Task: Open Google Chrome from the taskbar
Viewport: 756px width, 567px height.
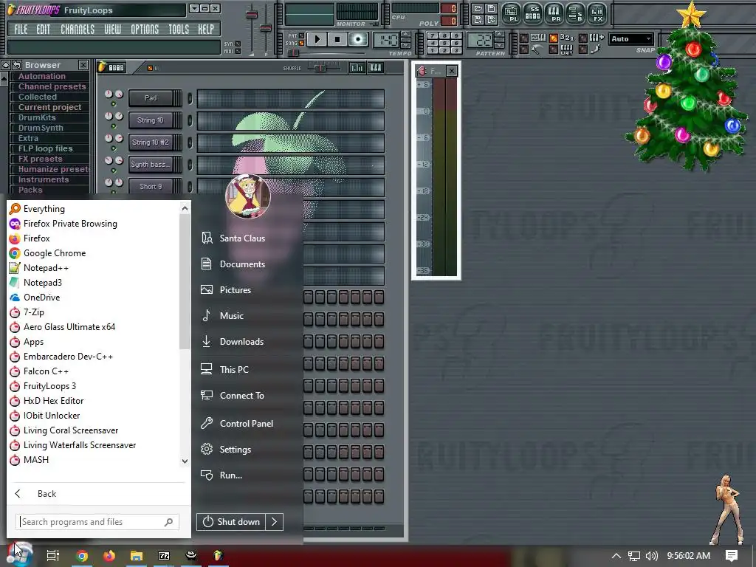Action: (82, 556)
